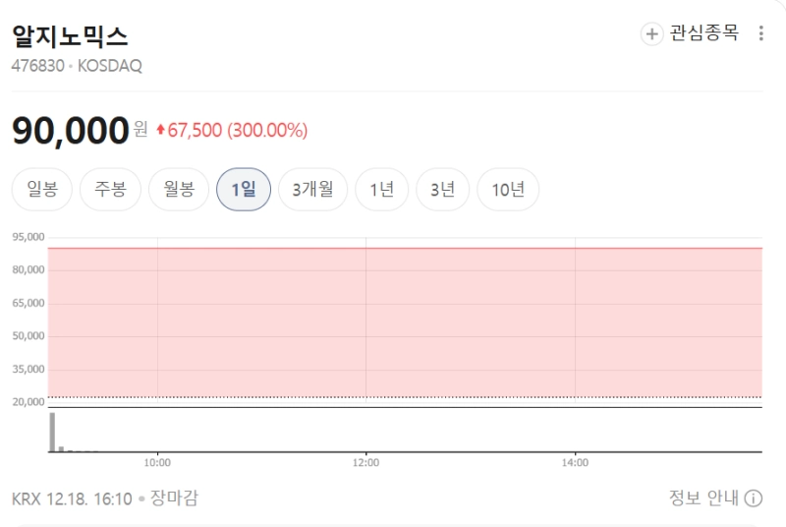Switch to the 1년 range tab
The height and width of the screenshot is (527, 786).
coord(382,189)
